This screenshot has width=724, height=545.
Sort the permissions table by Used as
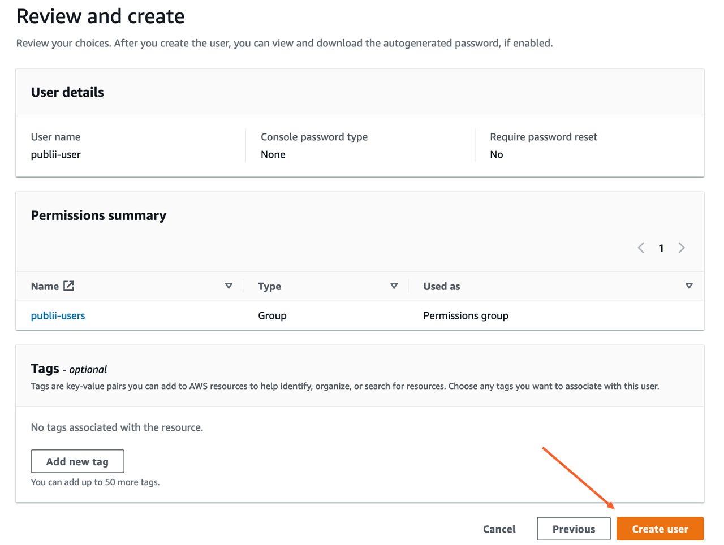click(442, 286)
